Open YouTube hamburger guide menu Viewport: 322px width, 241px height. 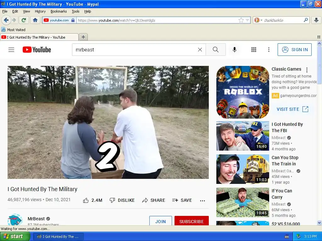coord(11,50)
